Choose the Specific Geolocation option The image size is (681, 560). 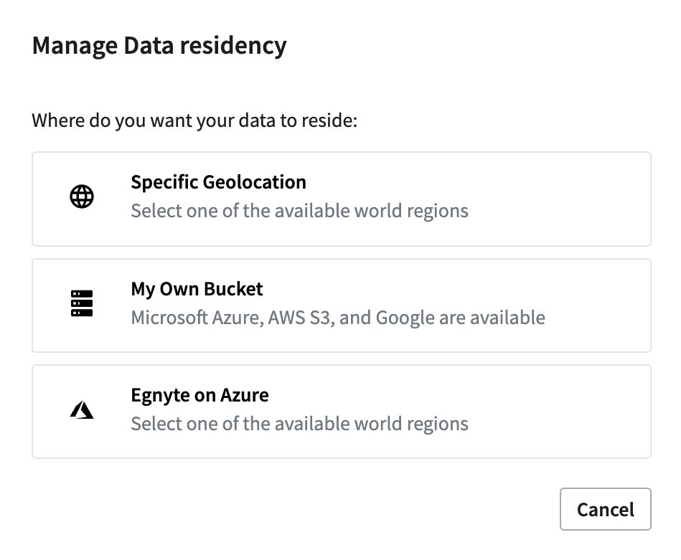tap(342, 199)
